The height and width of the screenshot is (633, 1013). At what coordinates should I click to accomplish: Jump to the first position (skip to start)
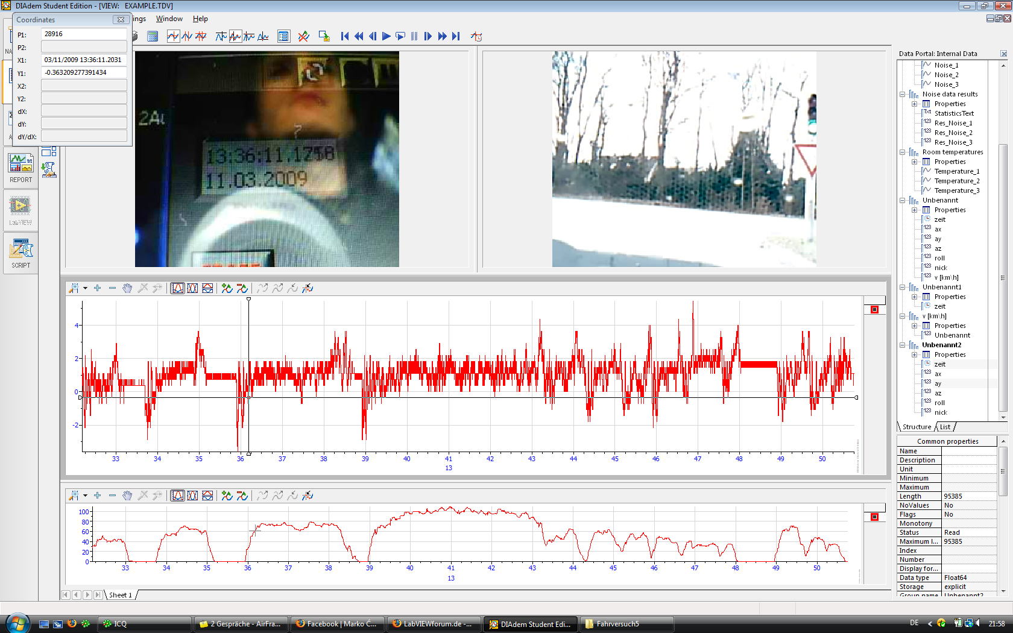tap(345, 36)
